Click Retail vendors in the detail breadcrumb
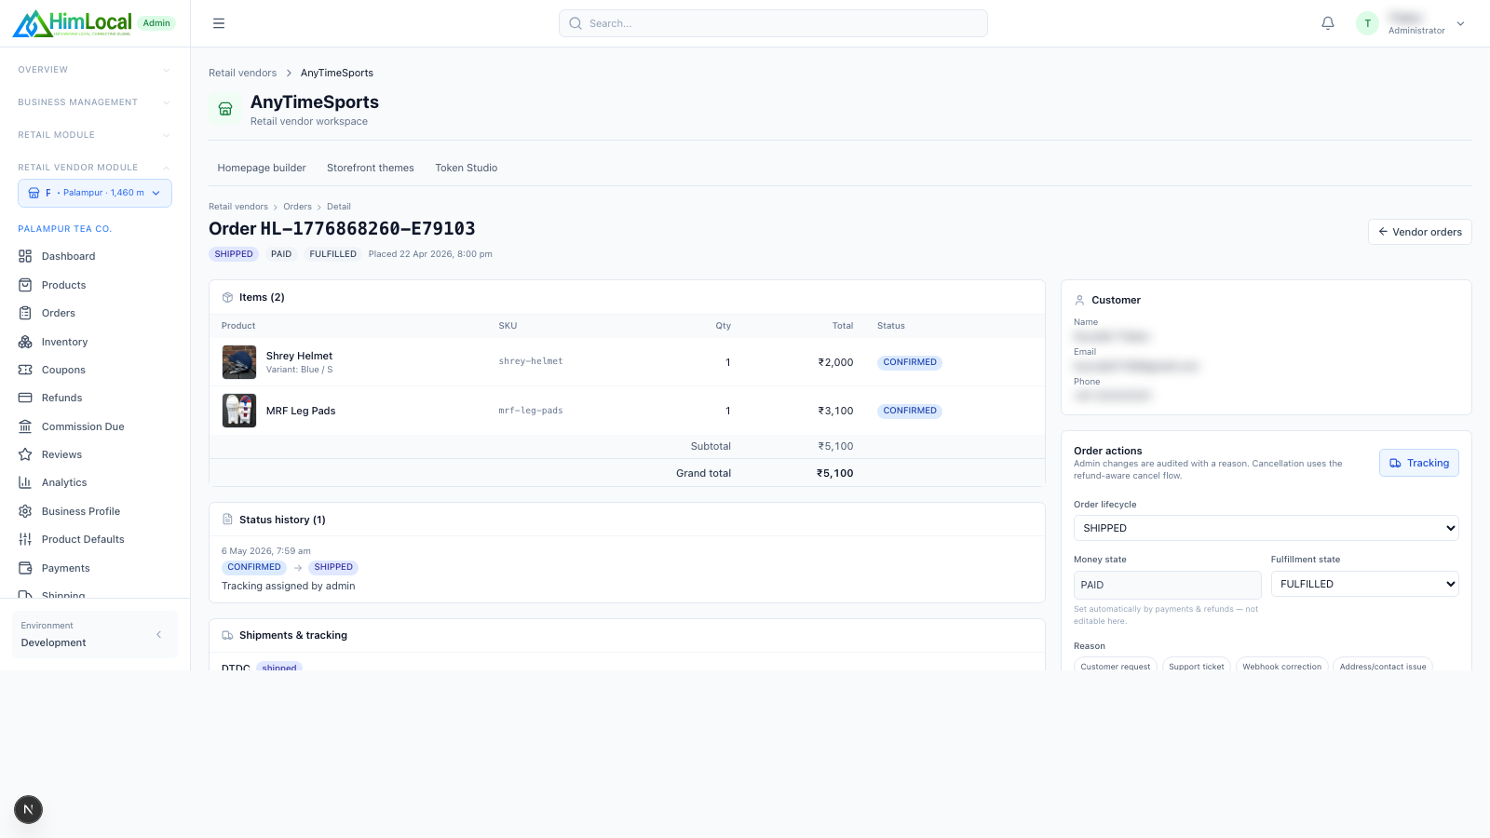The width and height of the screenshot is (1490, 838). (238, 207)
